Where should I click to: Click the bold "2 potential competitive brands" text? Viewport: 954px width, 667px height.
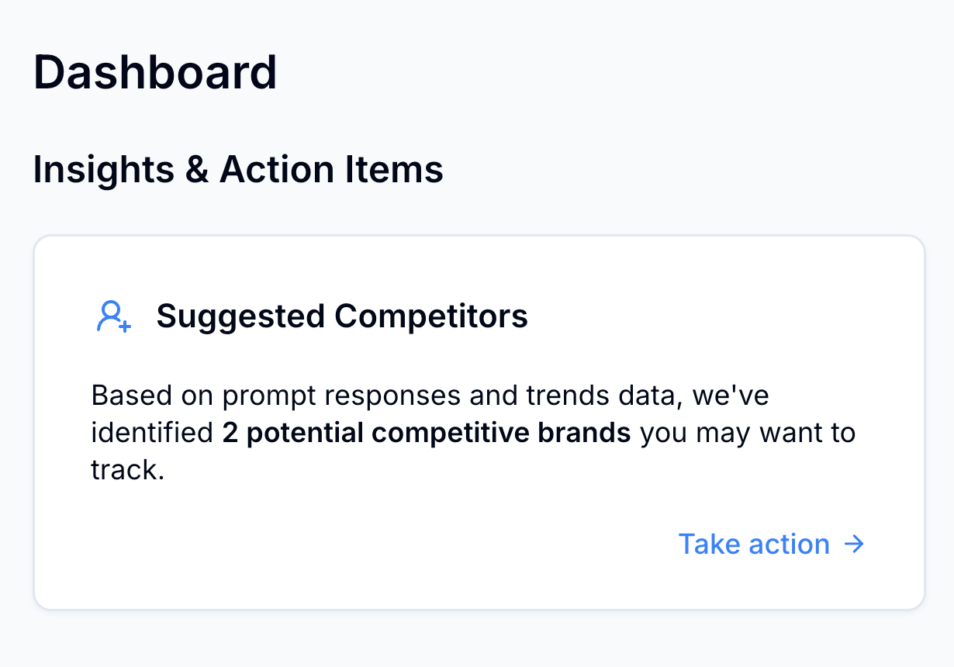[x=427, y=433]
